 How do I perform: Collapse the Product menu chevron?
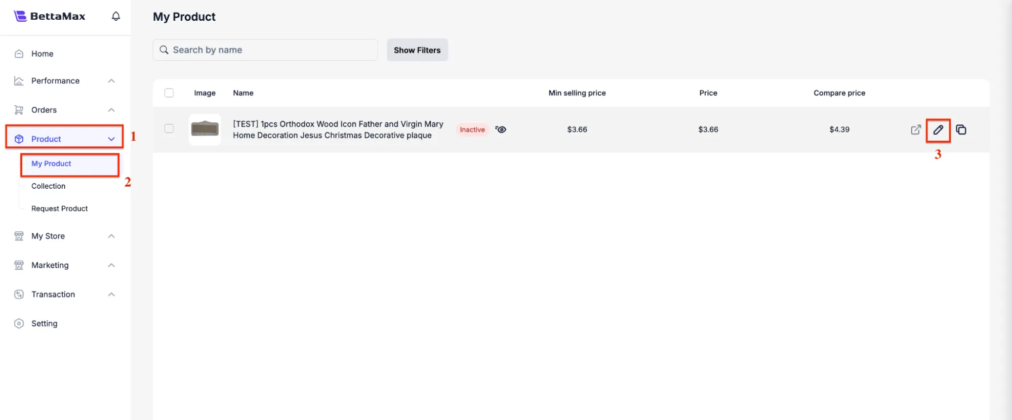pyautogui.click(x=111, y=139)
